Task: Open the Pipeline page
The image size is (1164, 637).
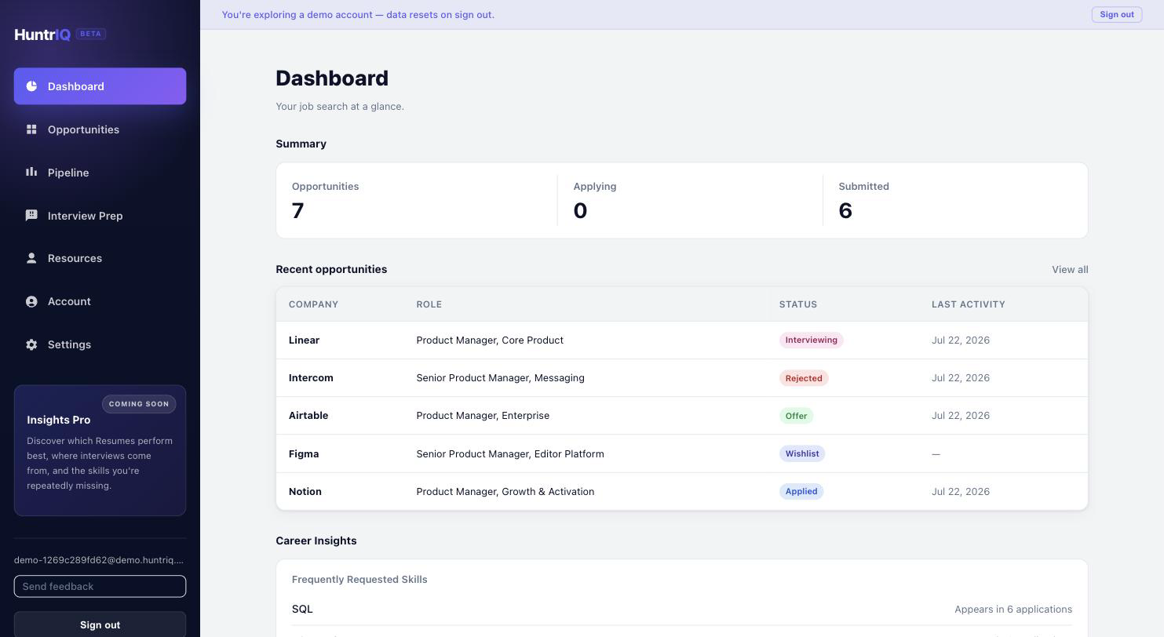Action: pyautogui.click(x=100, y=173)
